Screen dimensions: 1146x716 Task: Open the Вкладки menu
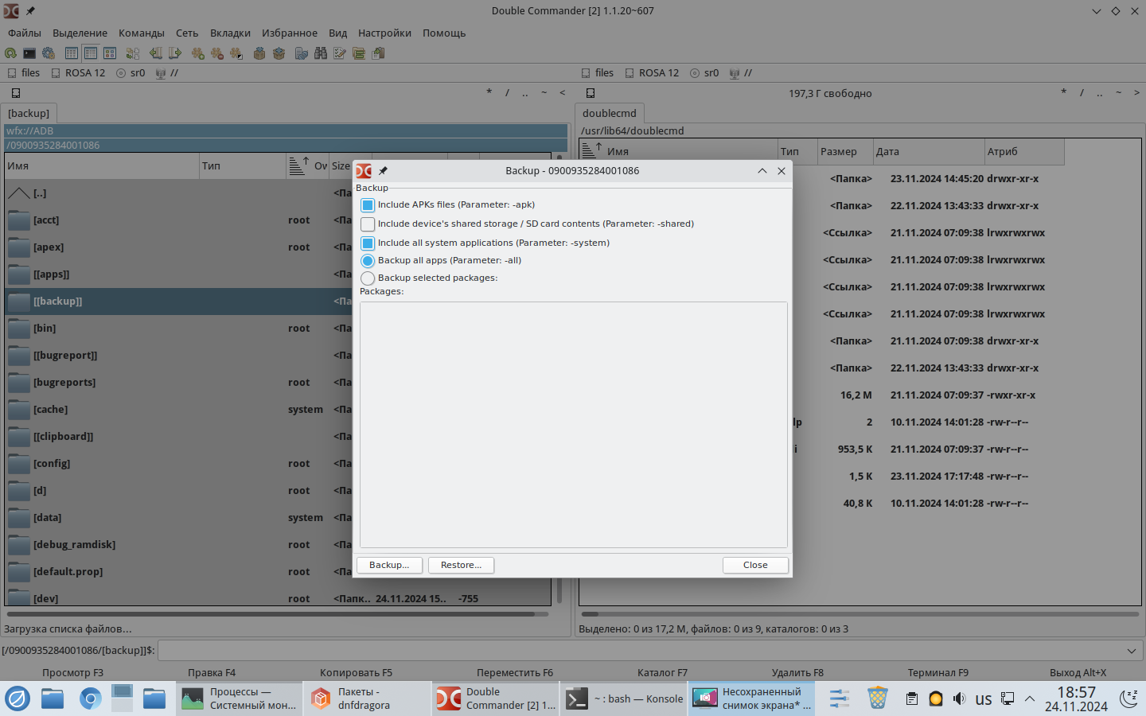pos(230,33)
